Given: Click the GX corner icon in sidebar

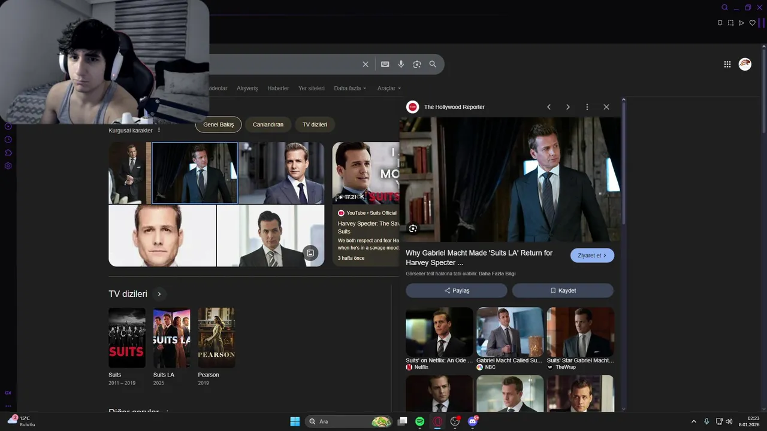Looking at the screenshot, I should click(x=8, y=393).
